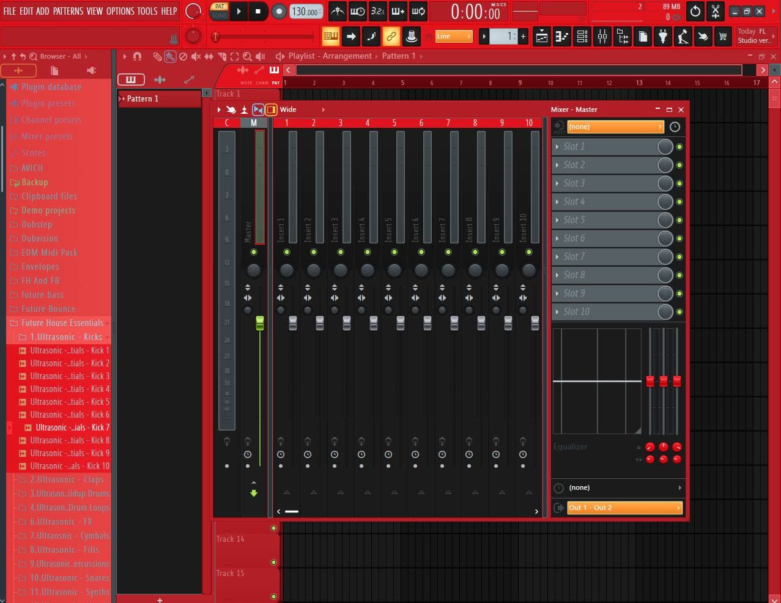The width and height of the screenshot is (781, 603).
Task: Click the browser search magnifier icon
Action: (33, 56)
